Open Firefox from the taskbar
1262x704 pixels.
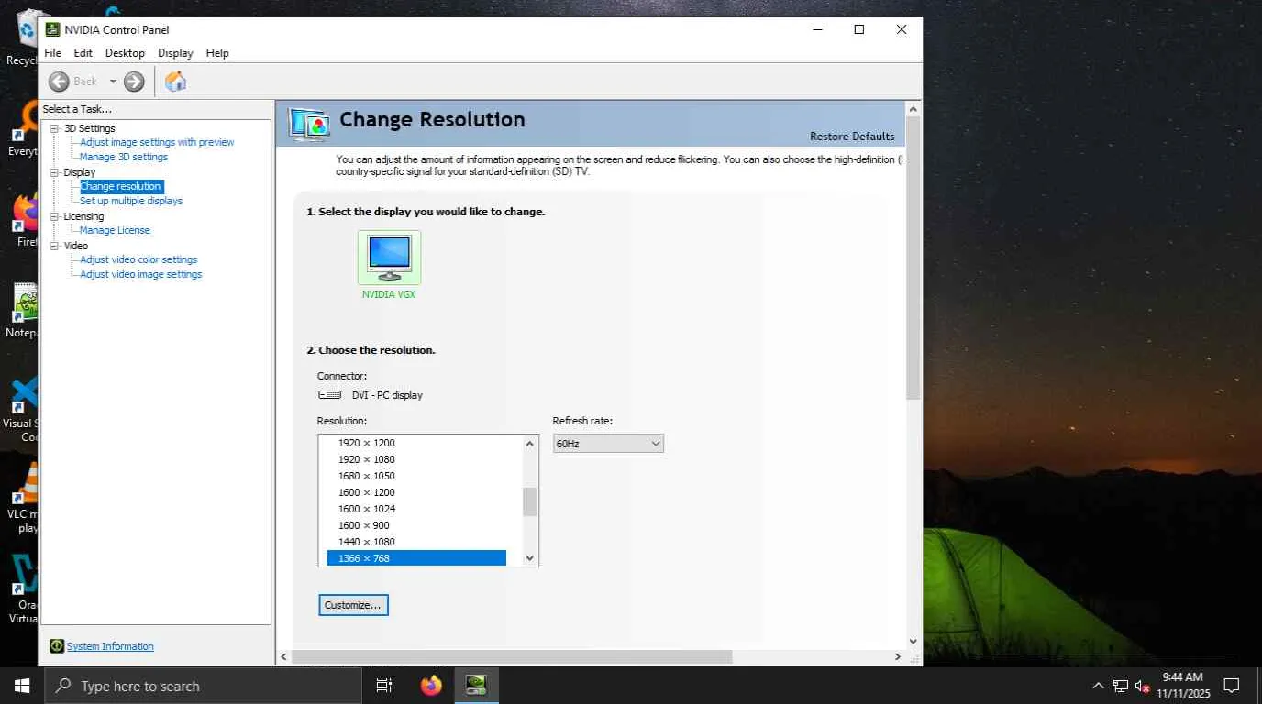(x=431, y=686)
